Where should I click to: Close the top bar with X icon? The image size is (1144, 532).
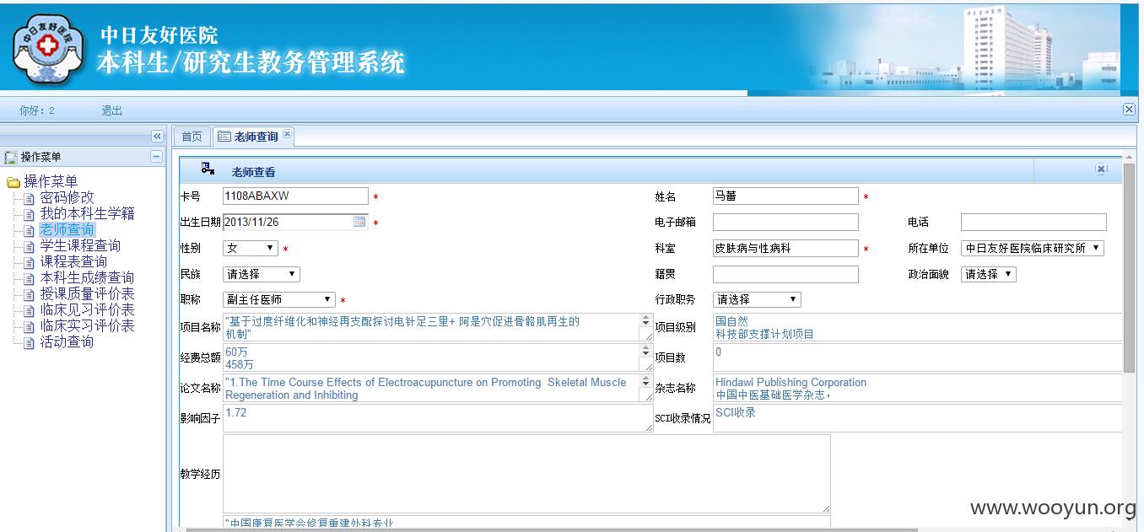tap(1129, 110)
